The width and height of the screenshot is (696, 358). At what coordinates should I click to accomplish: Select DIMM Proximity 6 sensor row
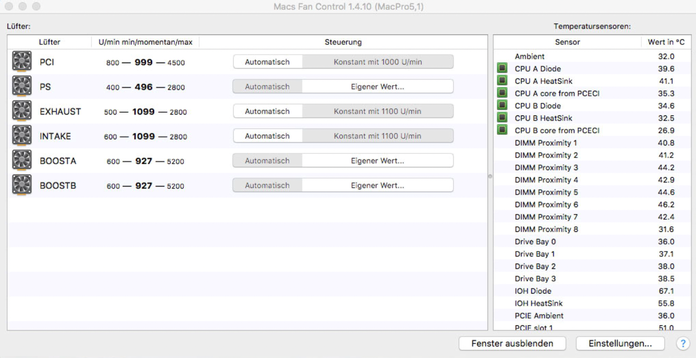[592, 205]
